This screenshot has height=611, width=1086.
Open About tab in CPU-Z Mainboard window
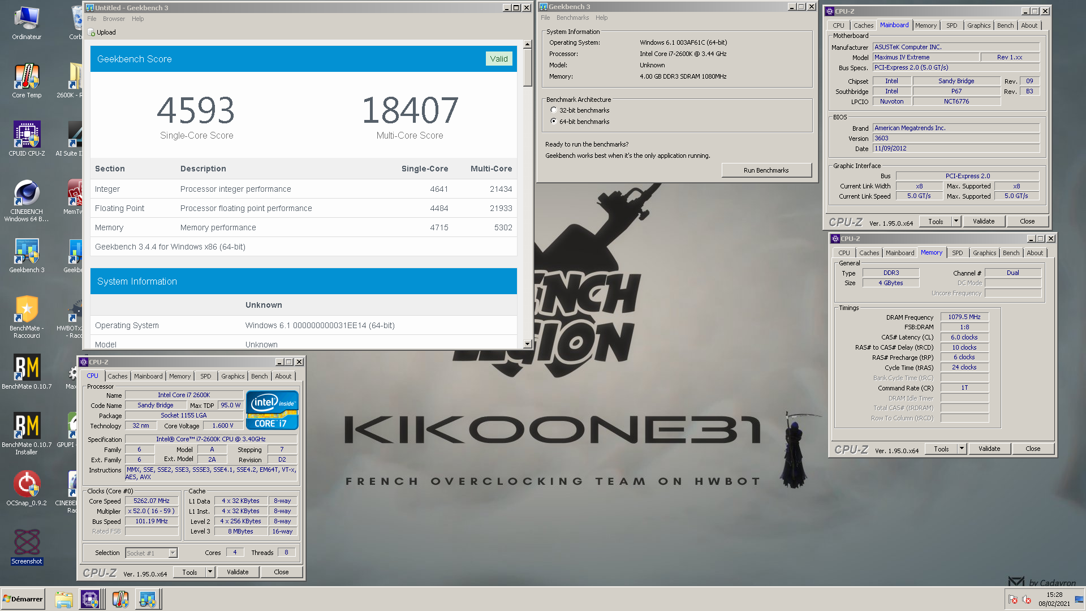(x=1029, y=25)
